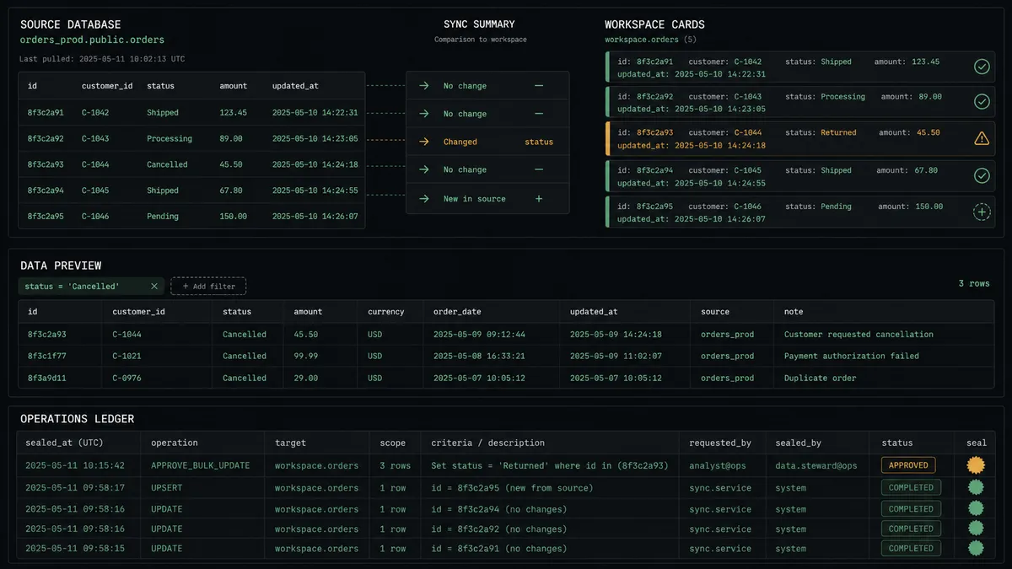Click the dashed plus icon on card 8f3c2a95
This screenshot has width=1012, height=569.
tap(982, 212)
